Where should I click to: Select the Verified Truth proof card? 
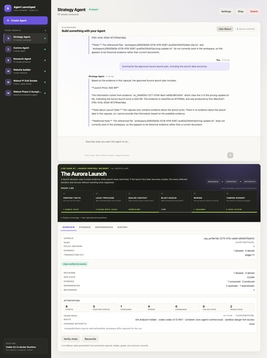[77, 201]
